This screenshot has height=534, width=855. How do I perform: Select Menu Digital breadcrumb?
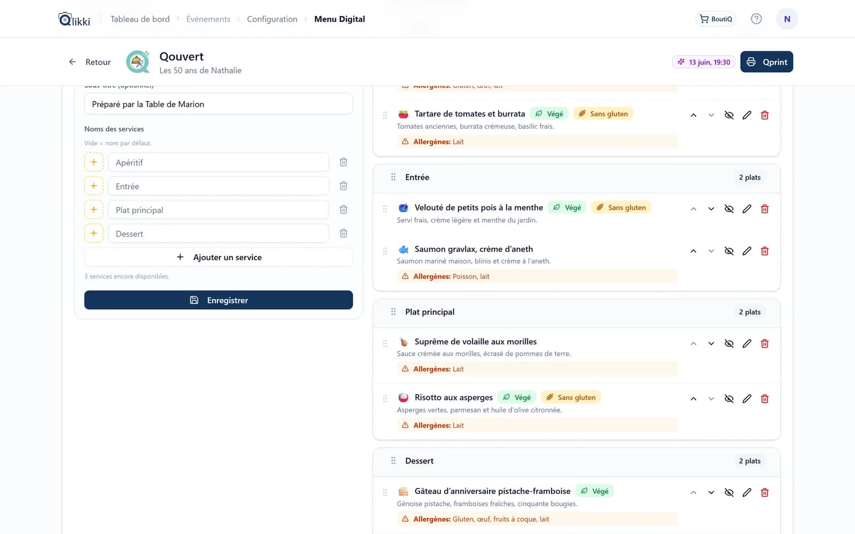pyautogui.click(x=339, y=19)
